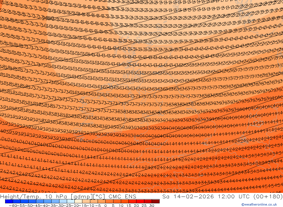Click the 'CMC ENS' model label

122,197
